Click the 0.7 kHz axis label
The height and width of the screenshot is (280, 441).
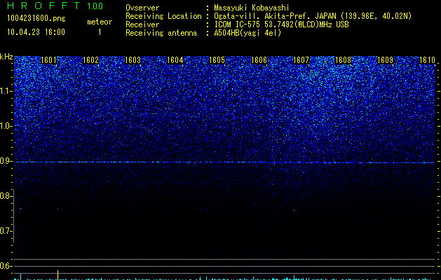tap(6, 231)
